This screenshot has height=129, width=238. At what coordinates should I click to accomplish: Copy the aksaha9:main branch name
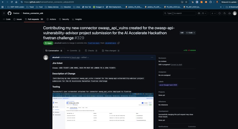click(118, 43)
